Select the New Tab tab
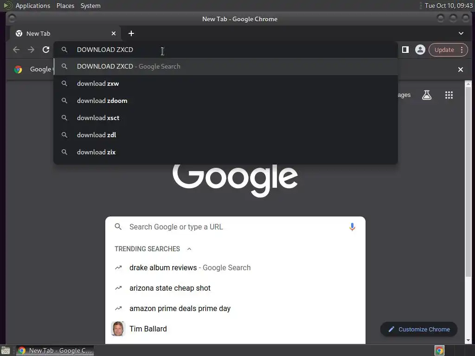475x356 pixels. tap(65, 33)
